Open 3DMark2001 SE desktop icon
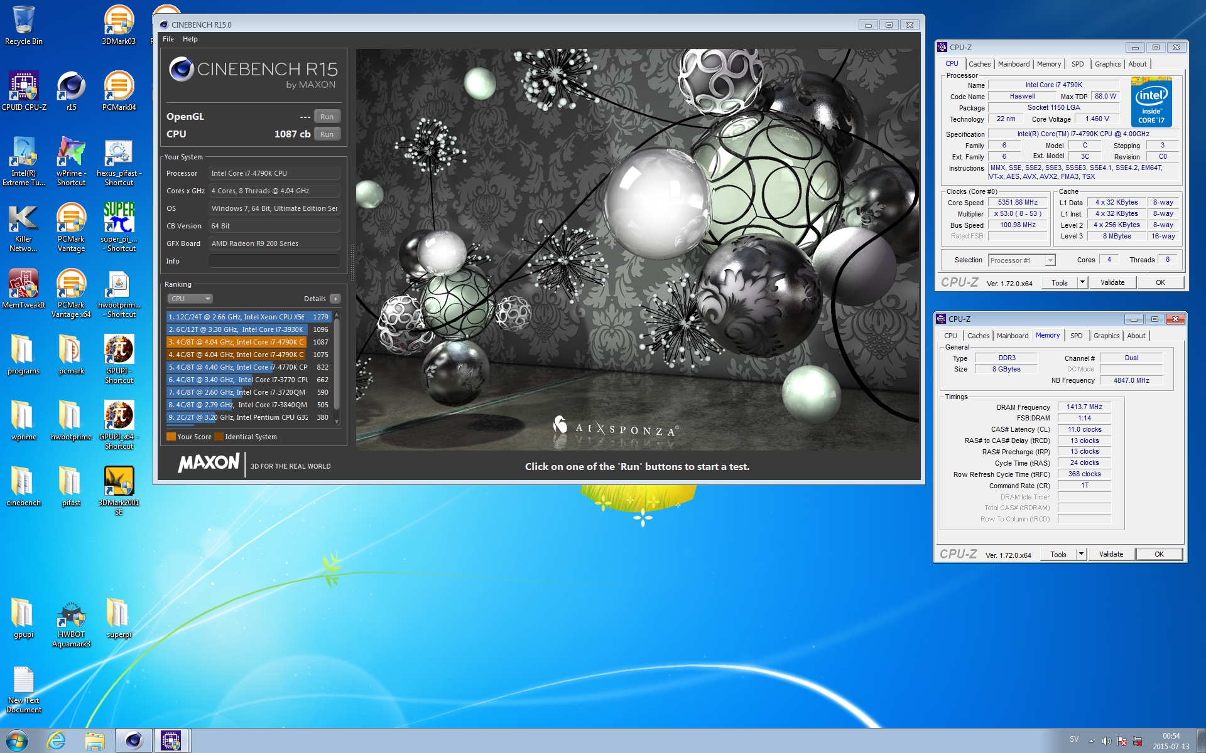This screenshot has width=1206, height=753. (x=119, y=491)
